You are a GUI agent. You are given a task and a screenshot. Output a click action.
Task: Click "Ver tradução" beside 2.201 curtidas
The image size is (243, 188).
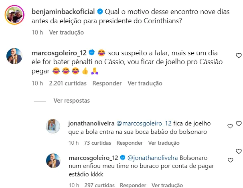145,83
